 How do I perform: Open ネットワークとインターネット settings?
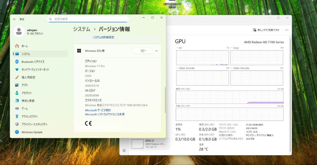point(40,69)
